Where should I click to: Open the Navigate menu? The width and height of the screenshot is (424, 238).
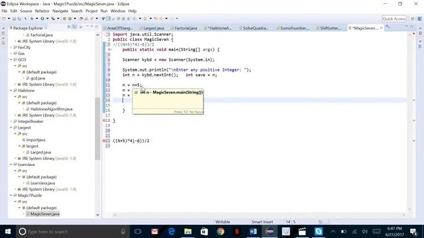click(x=60, y=11)
